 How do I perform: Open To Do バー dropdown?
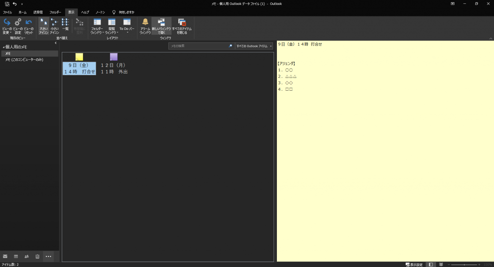[127, 26]
